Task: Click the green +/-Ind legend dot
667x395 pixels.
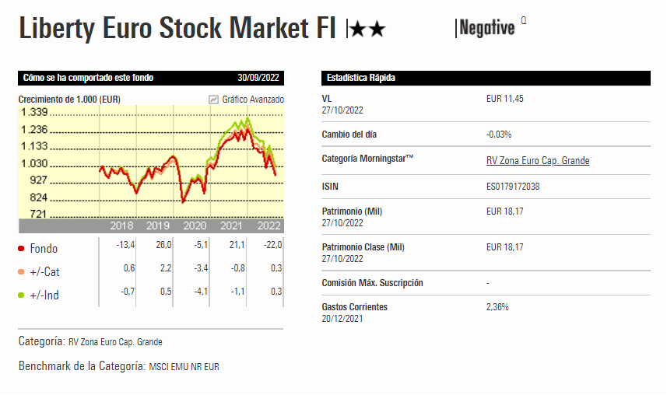Action: [x=20, y=295]
